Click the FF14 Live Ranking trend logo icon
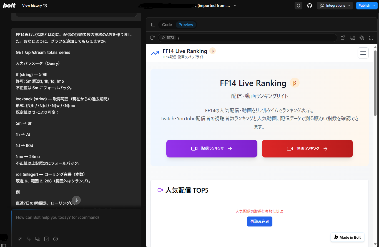The image size is (379, 247). [x=155, y=53]
